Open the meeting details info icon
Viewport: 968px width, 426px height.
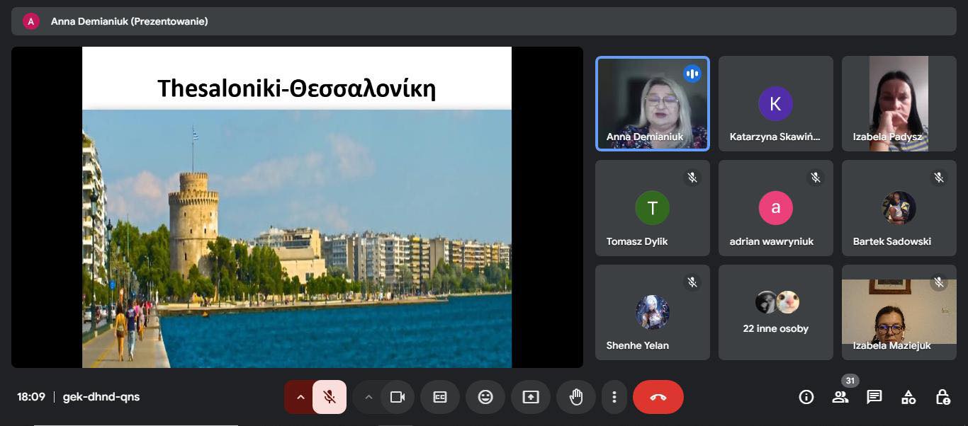pos(806,397)
